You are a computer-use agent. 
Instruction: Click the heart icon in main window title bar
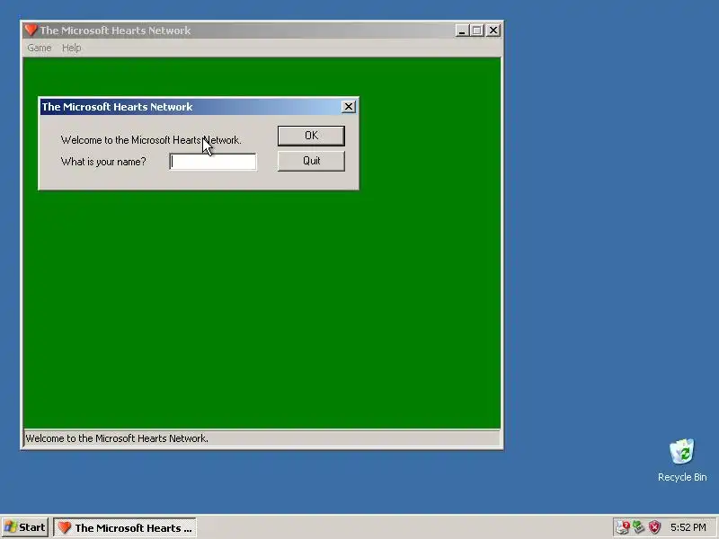coord(31,31)
